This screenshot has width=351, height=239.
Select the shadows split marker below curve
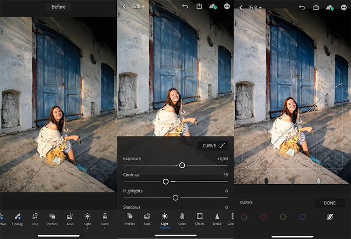267,180
